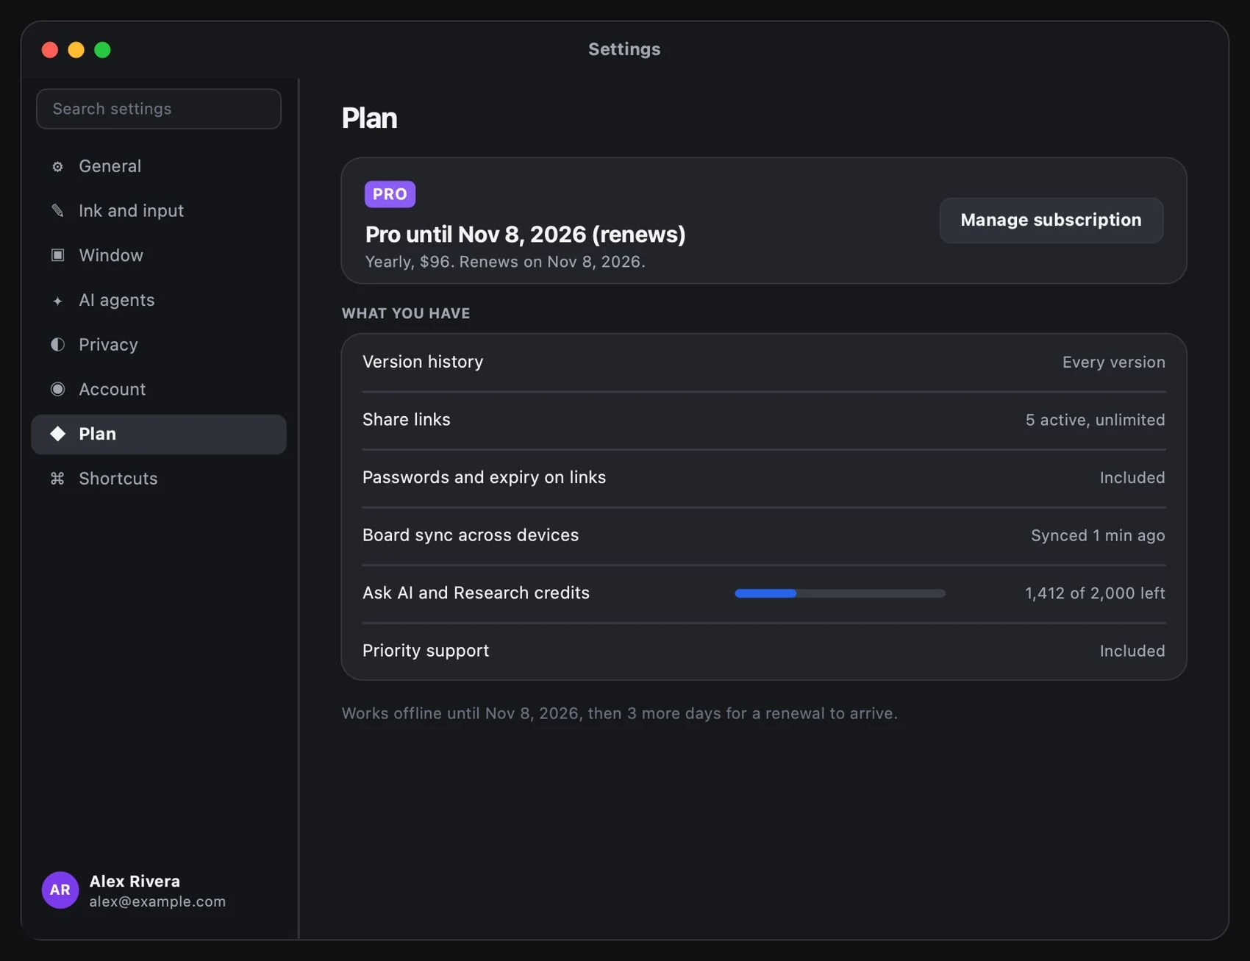Click the AR avatar circle

(60, 890)
